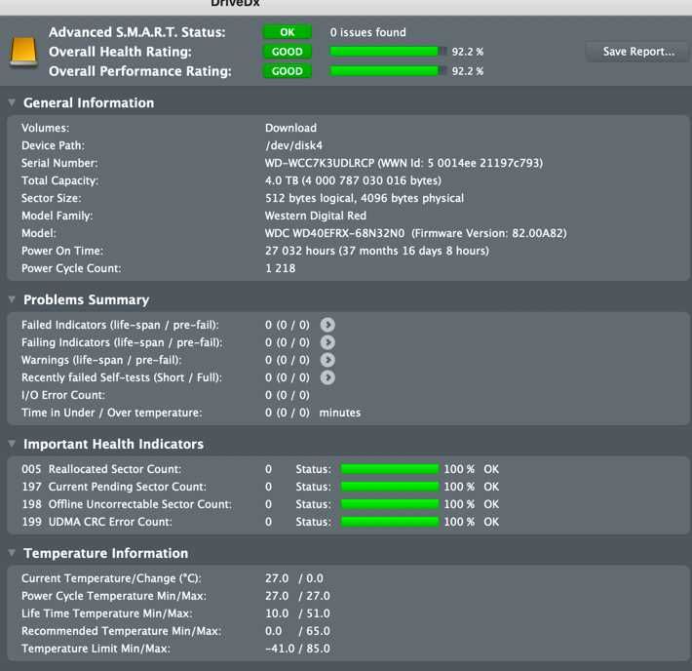Click the OK S.M.A.R.T. status badge
The width and height of the screenshot is (692, 671).
[x=288, y=32]
